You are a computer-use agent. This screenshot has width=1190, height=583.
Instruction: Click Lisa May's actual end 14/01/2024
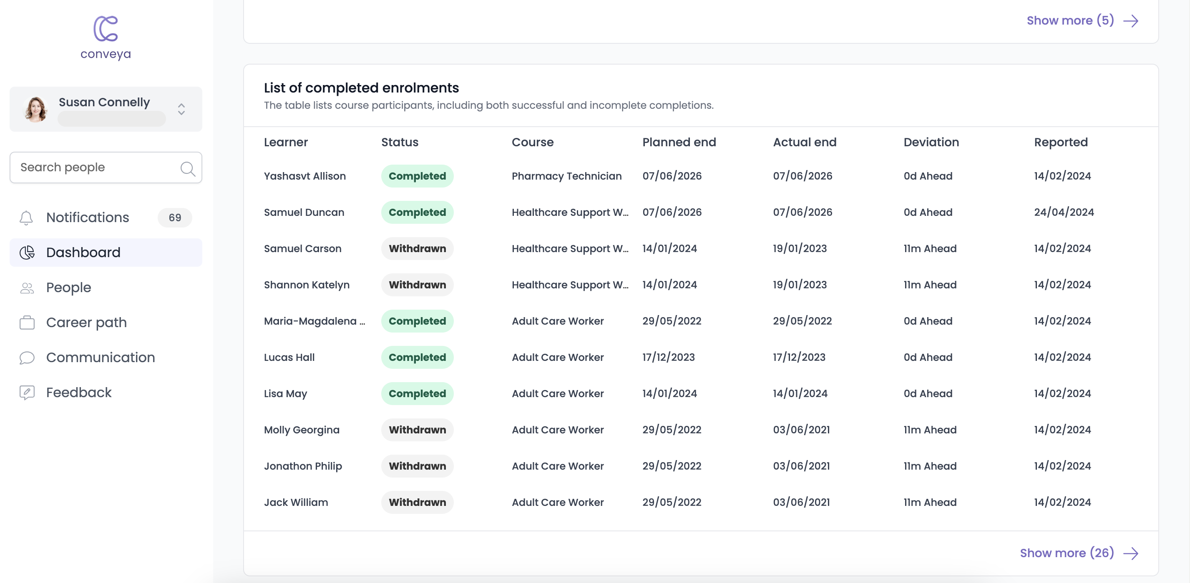[800, 394]
